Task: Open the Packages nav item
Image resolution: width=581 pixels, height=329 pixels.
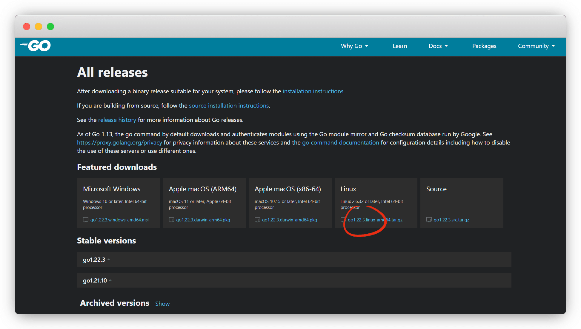Action: pos(484,46)
